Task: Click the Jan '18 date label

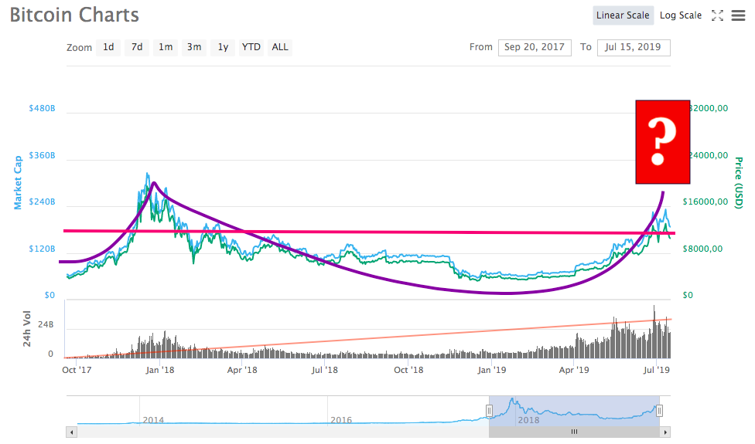Action: [x=160, y=370]
